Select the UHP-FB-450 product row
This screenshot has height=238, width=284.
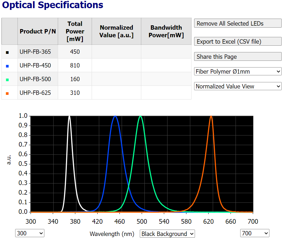35,65
